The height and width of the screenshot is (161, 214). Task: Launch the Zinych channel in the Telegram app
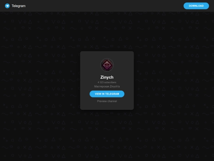107,94
